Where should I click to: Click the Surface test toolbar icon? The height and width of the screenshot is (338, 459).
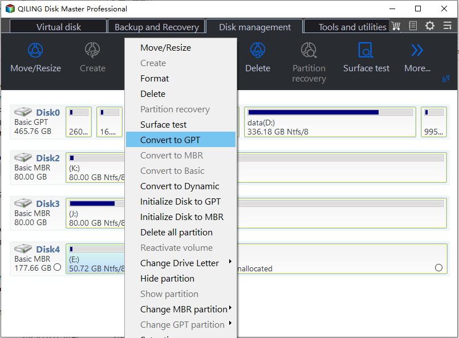[366, 50]
